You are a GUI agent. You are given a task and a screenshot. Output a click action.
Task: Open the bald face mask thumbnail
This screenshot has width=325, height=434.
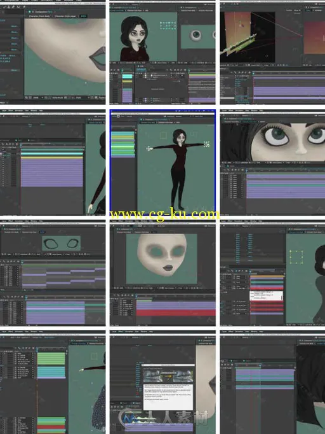point(162,273)
